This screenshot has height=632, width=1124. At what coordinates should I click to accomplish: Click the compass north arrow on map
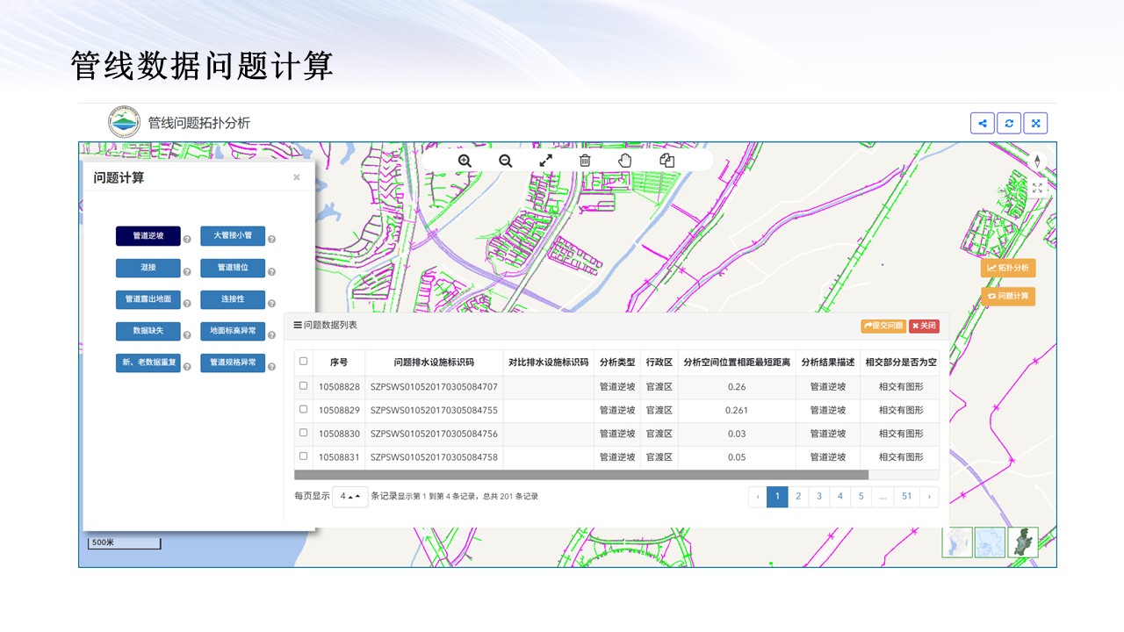coord(1037,162)
